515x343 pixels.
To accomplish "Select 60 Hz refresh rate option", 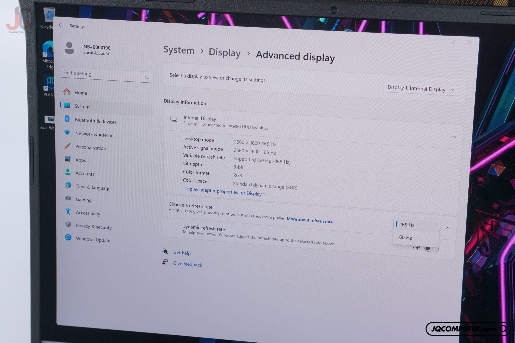I will point(416,238).
